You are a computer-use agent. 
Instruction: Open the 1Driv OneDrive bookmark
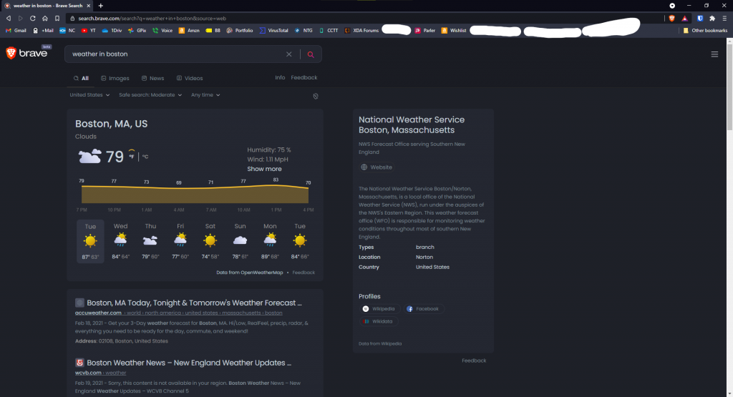[112, 30]
